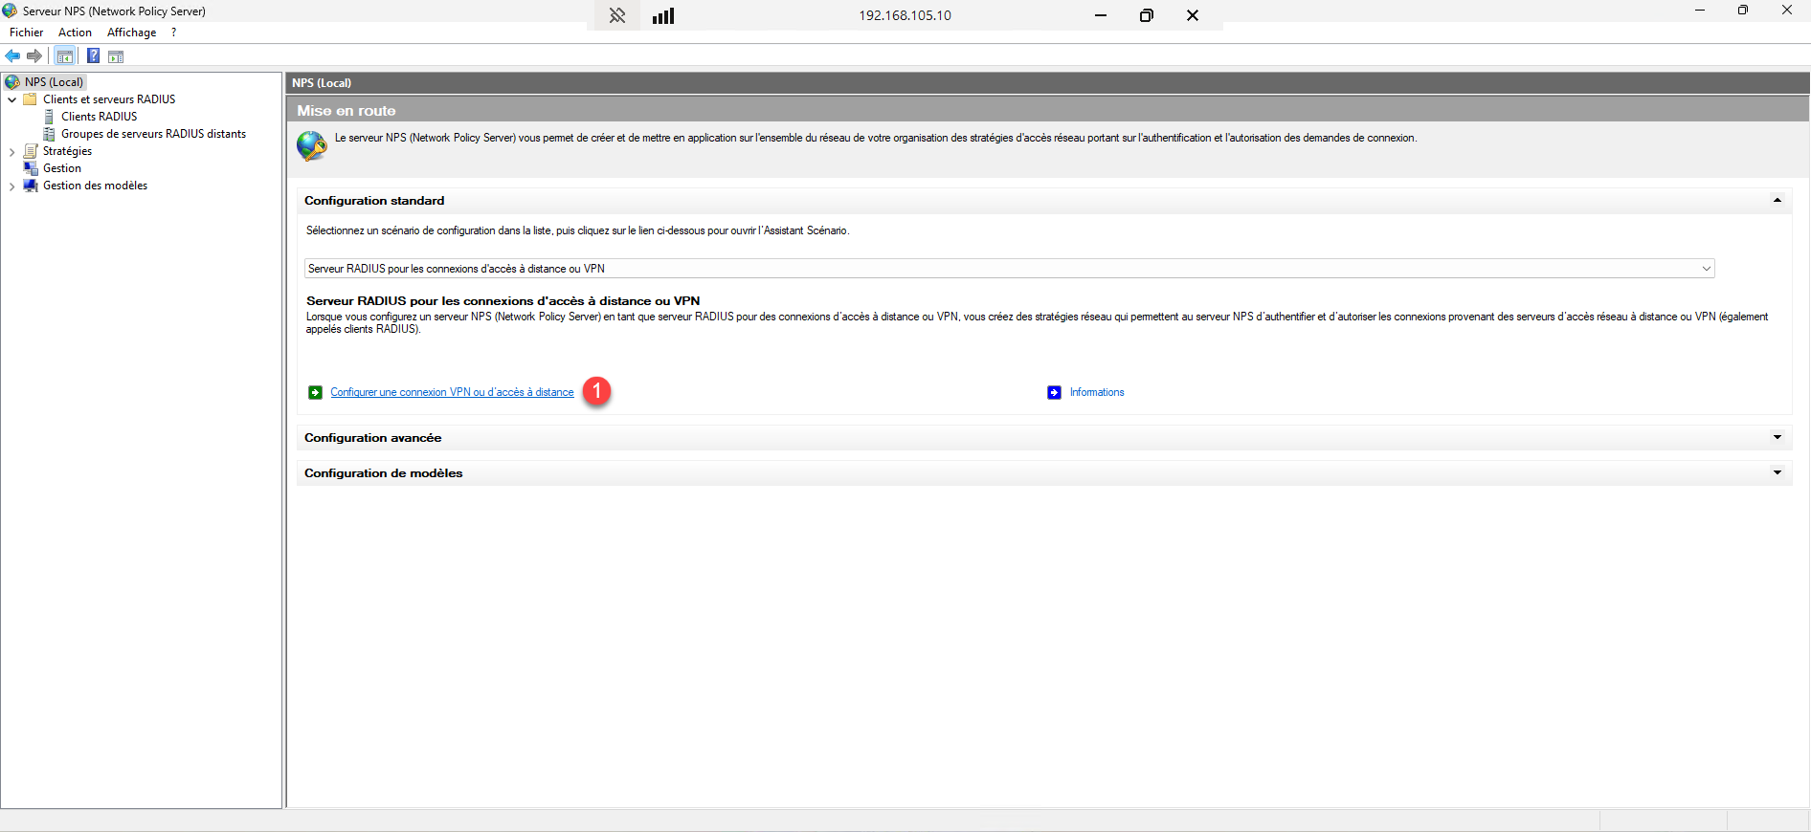
Task: Open Help via the blue question mark icon
Action: 93,56
